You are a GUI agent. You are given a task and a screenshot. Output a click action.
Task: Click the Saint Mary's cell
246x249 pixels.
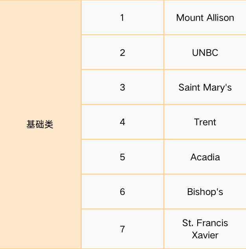[x=205, y=87]
